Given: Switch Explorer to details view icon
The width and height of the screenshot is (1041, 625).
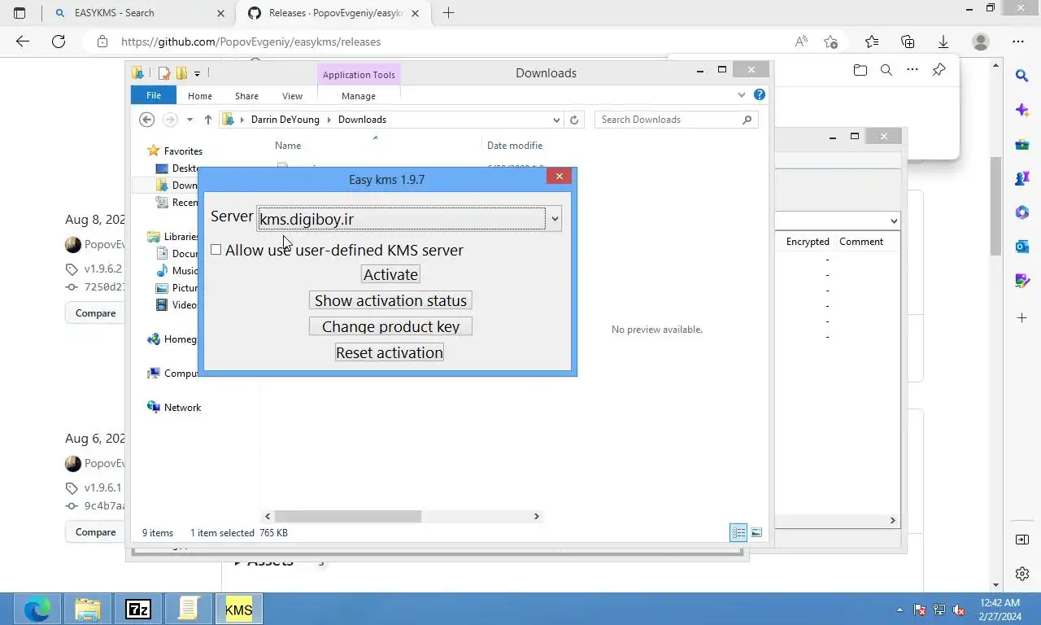Looking at the screenshot, I should point(738,533).
